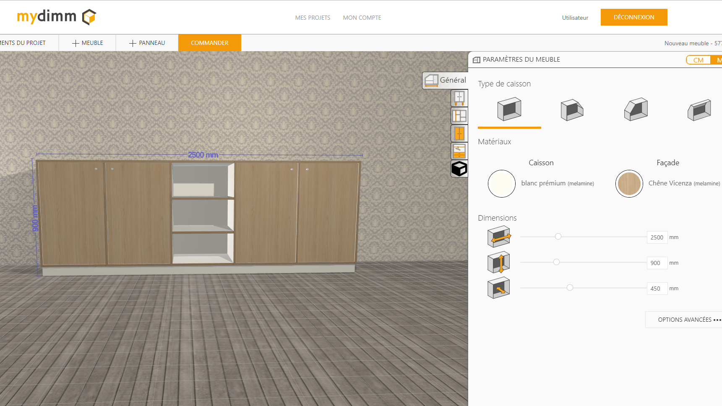Choose the second caisson shape with angled corner
Image resolution: width=722 pixels, height=406 pixels.
tap(572, 110)
